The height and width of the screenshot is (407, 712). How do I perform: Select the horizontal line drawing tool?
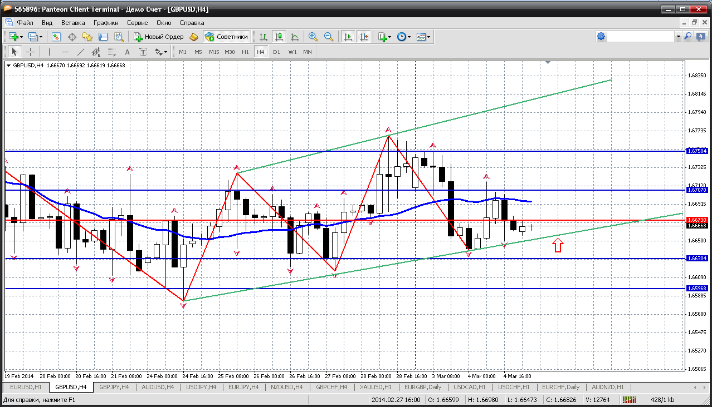65,52
